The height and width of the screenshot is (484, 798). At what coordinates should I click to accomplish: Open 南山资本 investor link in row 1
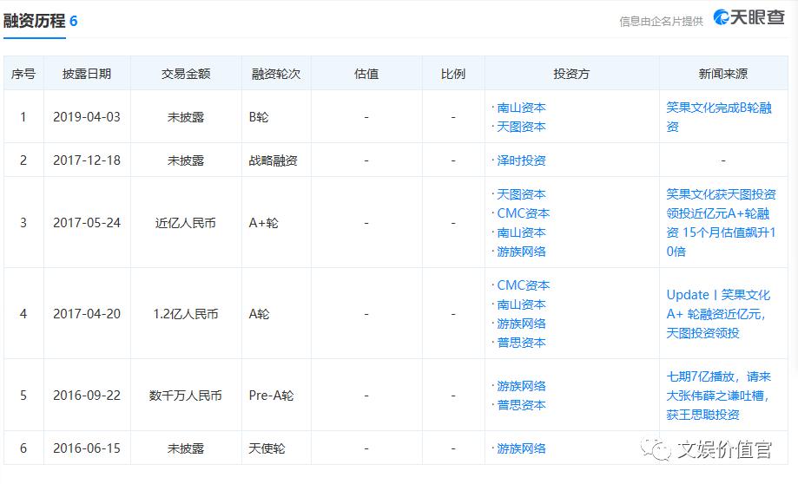pos(521,108)
